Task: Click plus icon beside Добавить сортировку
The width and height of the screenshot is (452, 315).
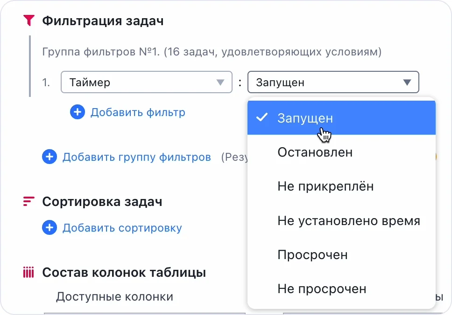Action: 49,228
